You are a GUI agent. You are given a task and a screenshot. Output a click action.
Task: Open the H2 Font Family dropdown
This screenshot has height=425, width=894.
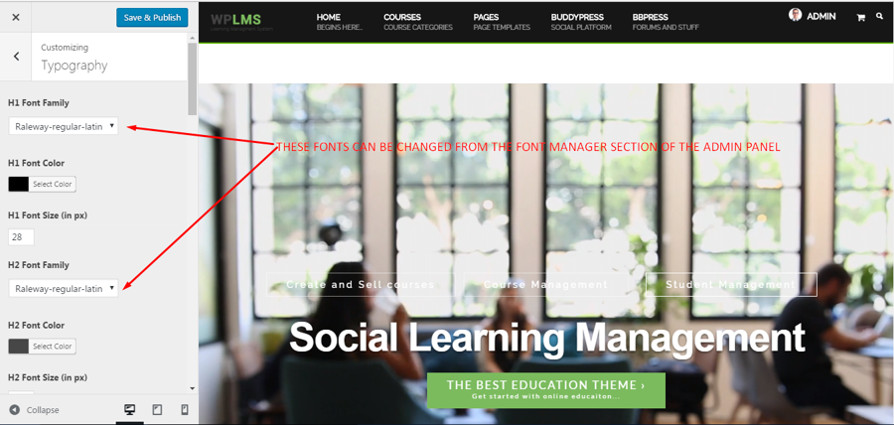[64, 288]
